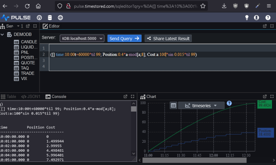The height and width of the screenshot is (165, 276).
Task: Pop out the Editor panel
Action: (x=265, y=26)
